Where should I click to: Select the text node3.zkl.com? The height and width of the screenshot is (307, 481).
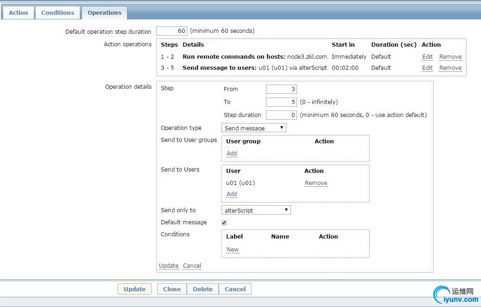coord(307,56)
